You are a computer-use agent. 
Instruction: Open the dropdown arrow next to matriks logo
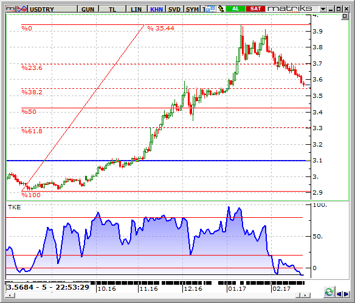click(323, 9)
